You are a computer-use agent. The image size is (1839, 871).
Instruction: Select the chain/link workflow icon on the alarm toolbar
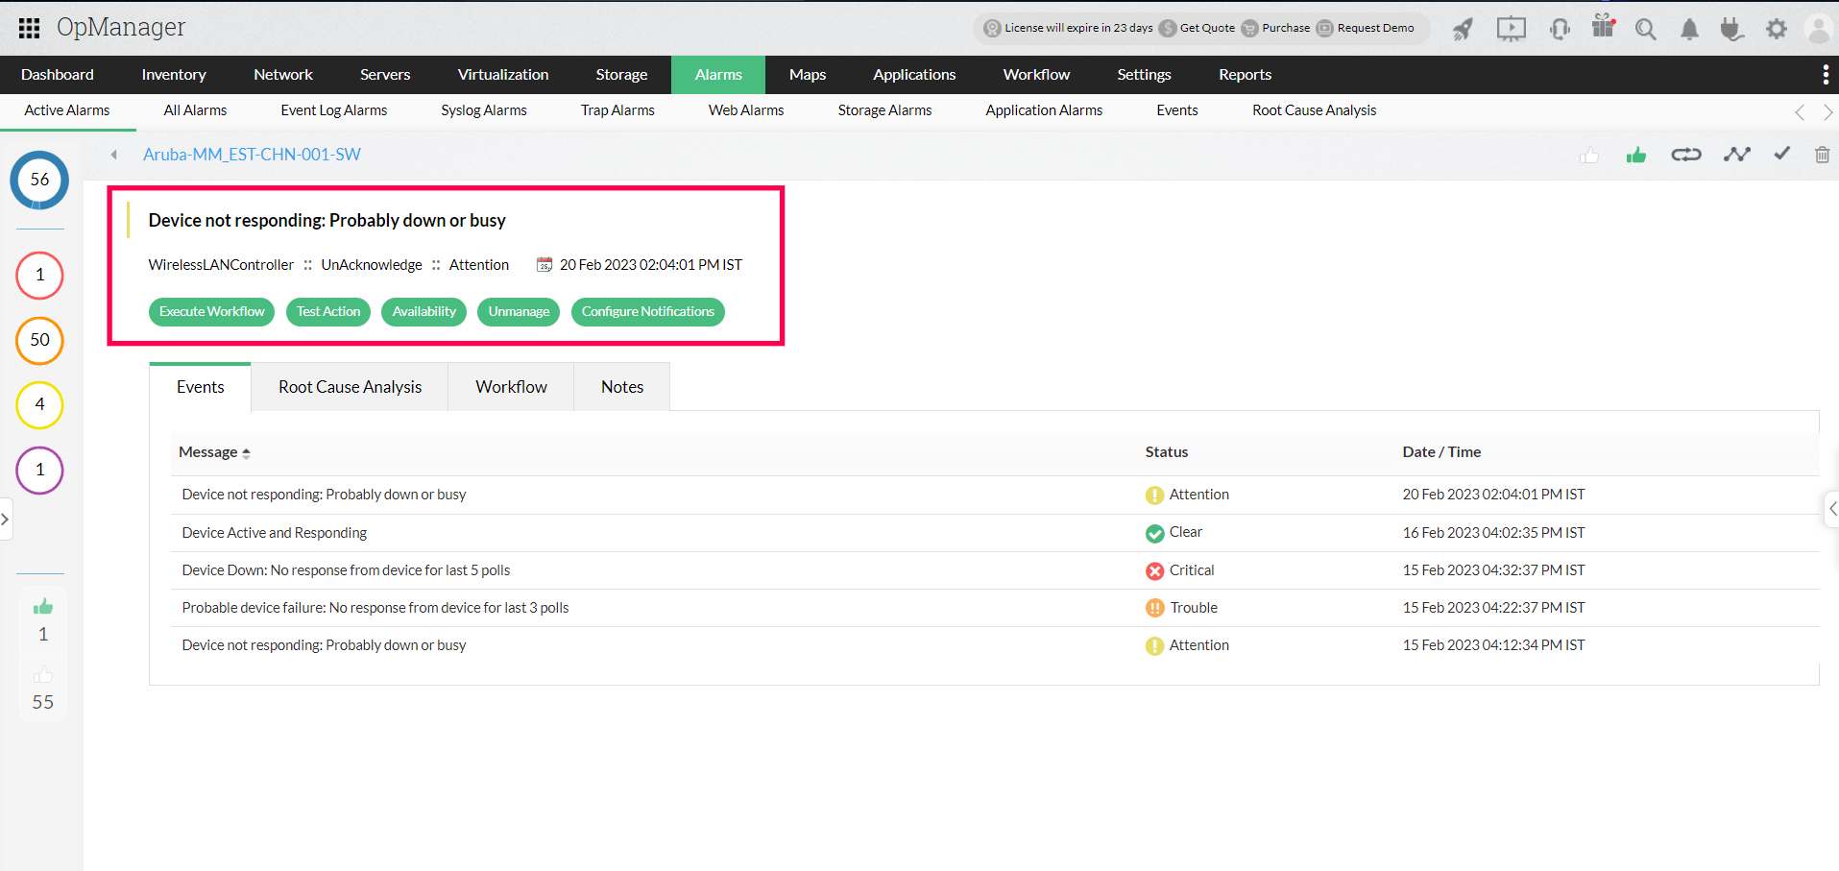[1686, 154]
